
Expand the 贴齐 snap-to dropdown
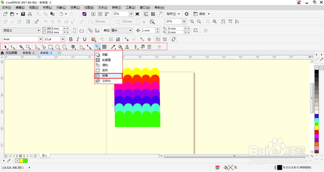pyautogui.click(x=179, y=14)
